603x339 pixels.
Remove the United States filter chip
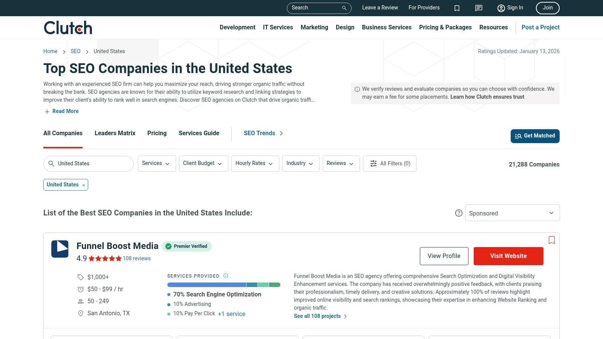point(84,185)
